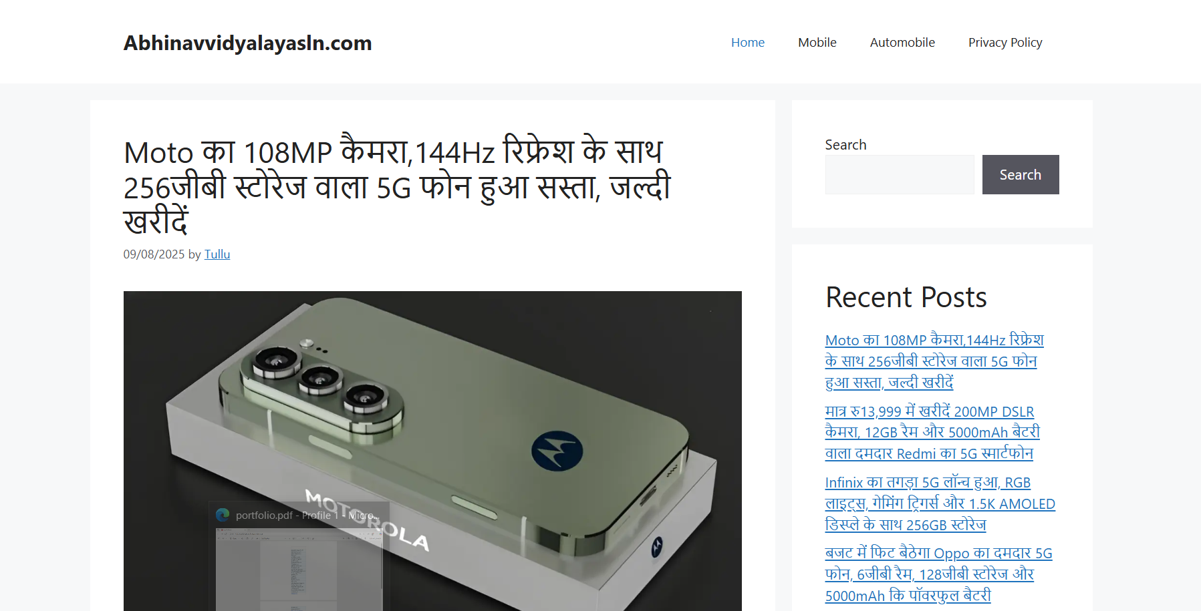Viewport: 1201px width, 611px height.
Task: Open the Oppo budget 5G post link
Action: [938, 574]
